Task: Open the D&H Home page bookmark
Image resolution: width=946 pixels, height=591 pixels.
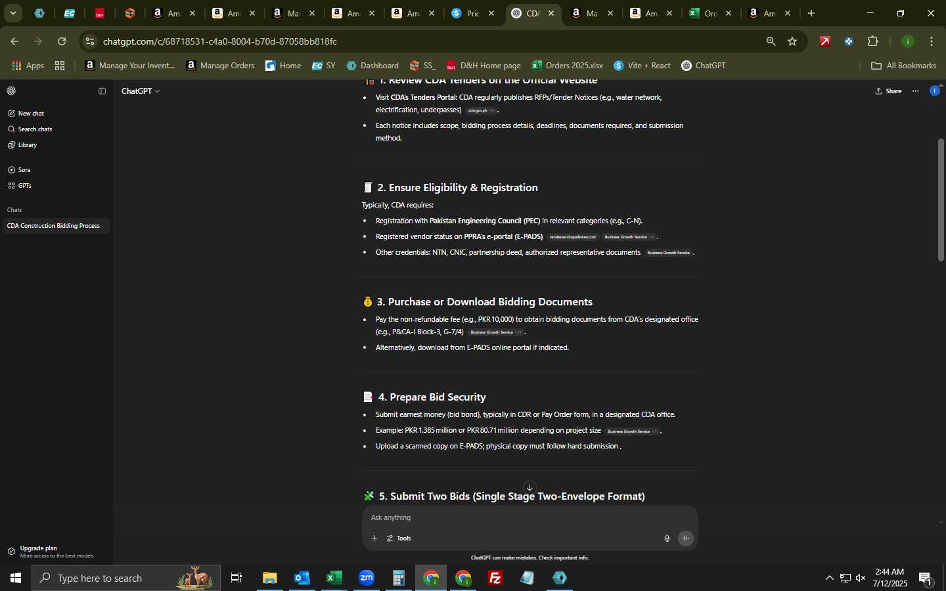Action: 484,66
